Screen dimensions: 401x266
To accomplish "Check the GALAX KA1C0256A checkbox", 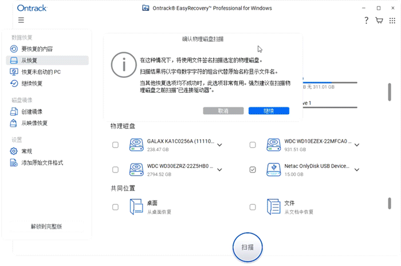I will pyautogui.click(x=115, y=145).
